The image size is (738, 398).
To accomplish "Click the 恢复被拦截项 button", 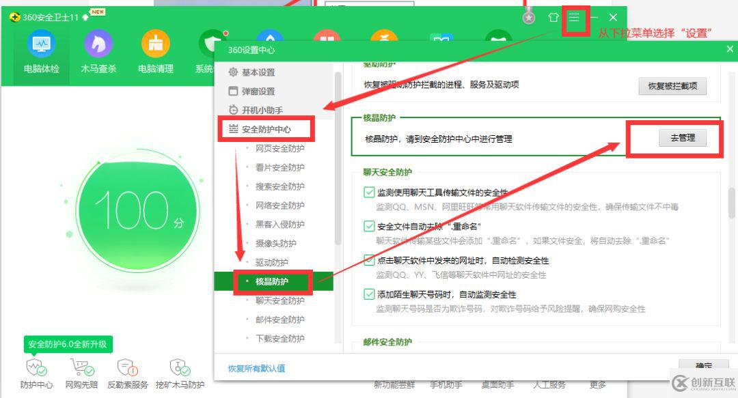I will coord(672,86).
